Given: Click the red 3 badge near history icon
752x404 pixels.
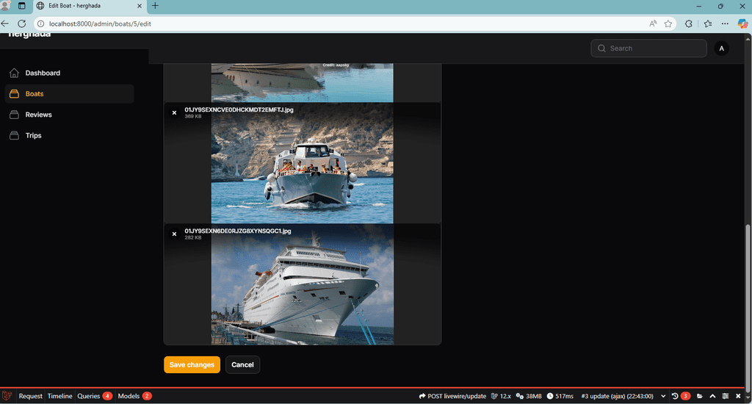Looking at the screenshot, I should (686, 397).
